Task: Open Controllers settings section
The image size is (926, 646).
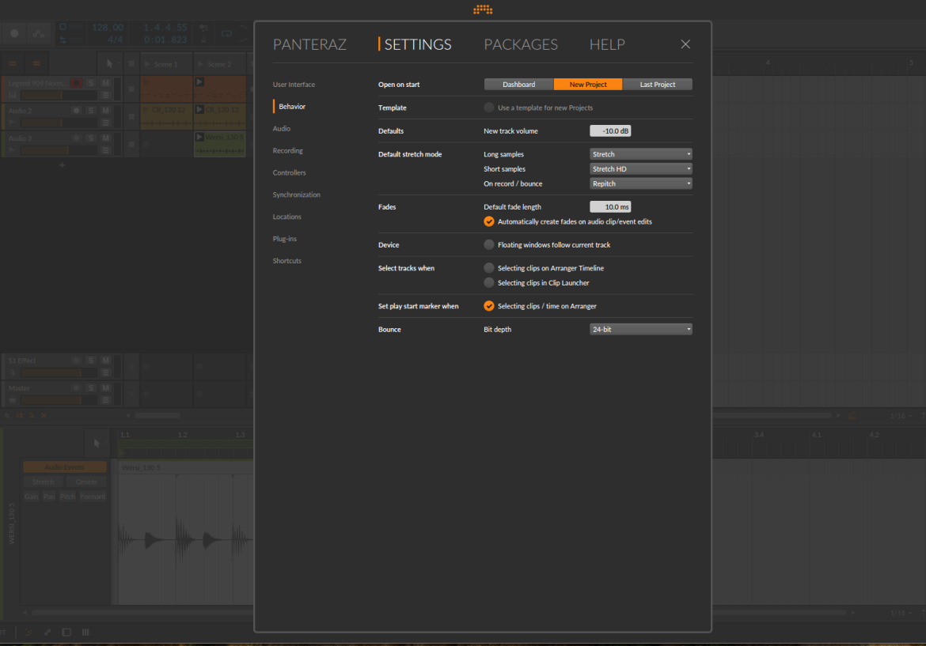Action: click(x=290, y=173)
